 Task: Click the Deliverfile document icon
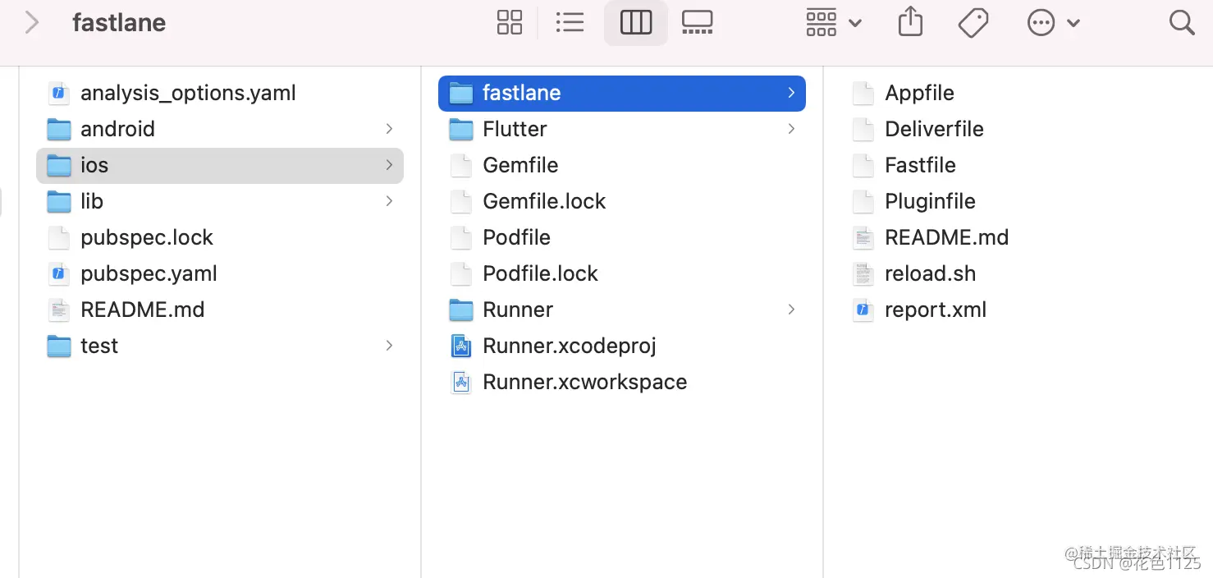(x=863, y=129)
